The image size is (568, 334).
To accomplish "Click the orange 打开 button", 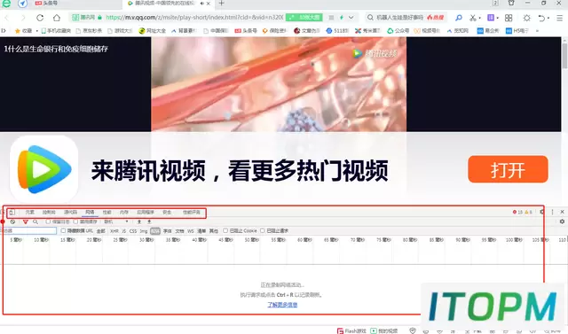I will (508, 169).
